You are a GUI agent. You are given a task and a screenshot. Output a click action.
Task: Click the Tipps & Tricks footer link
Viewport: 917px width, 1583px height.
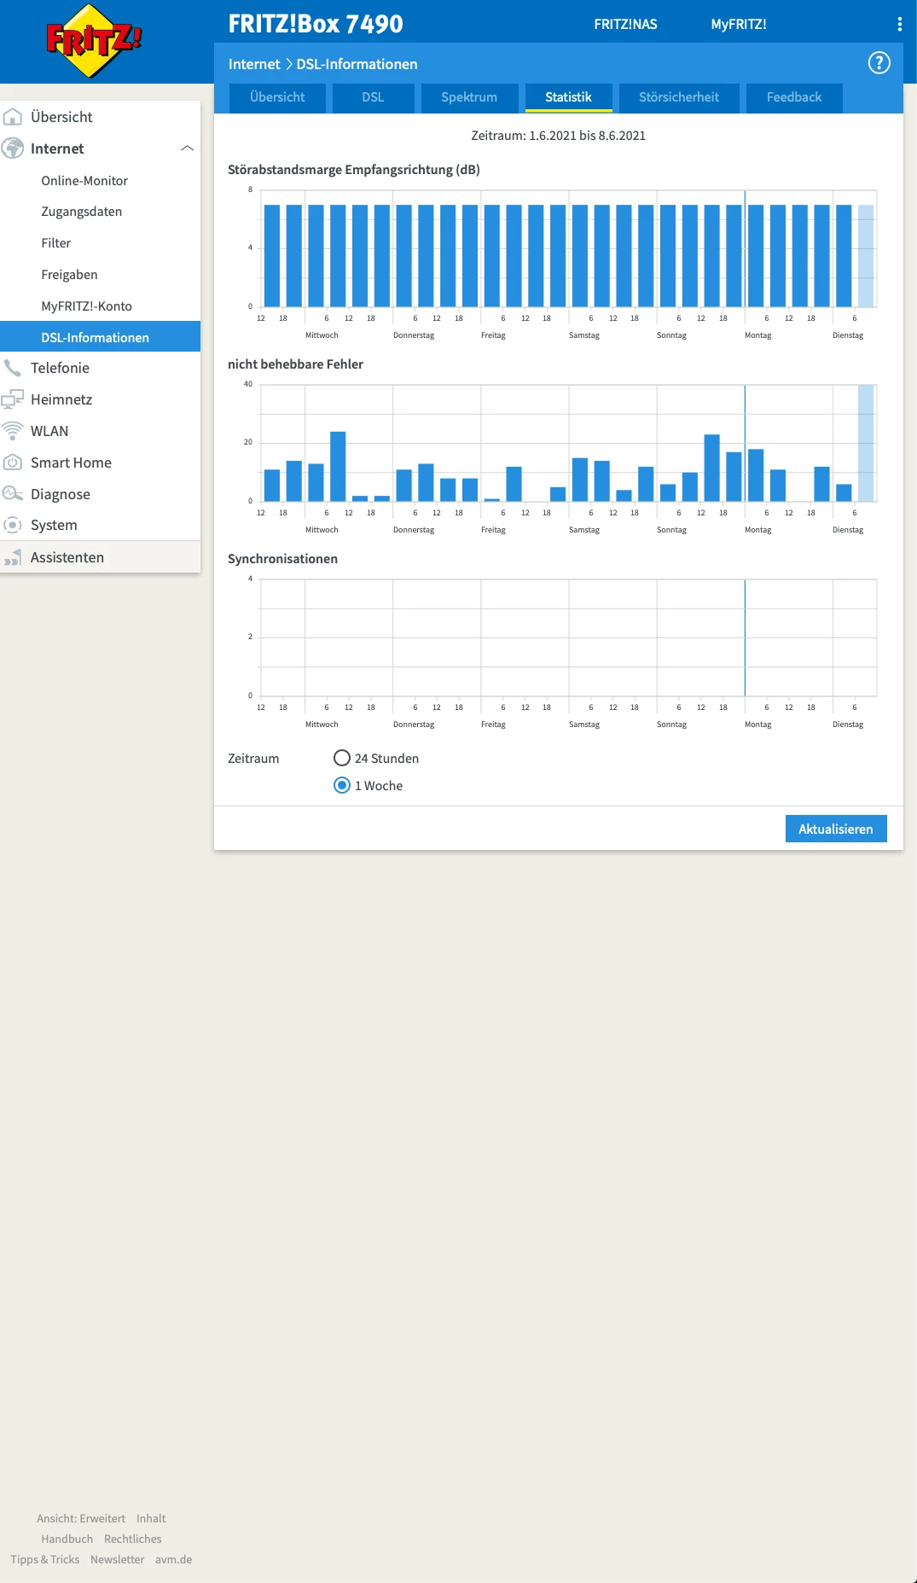(45, 1559)
